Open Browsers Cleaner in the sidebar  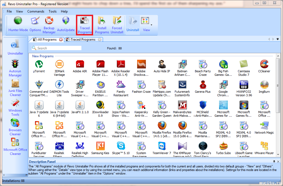pyautogui.click(x=15, y=127)
